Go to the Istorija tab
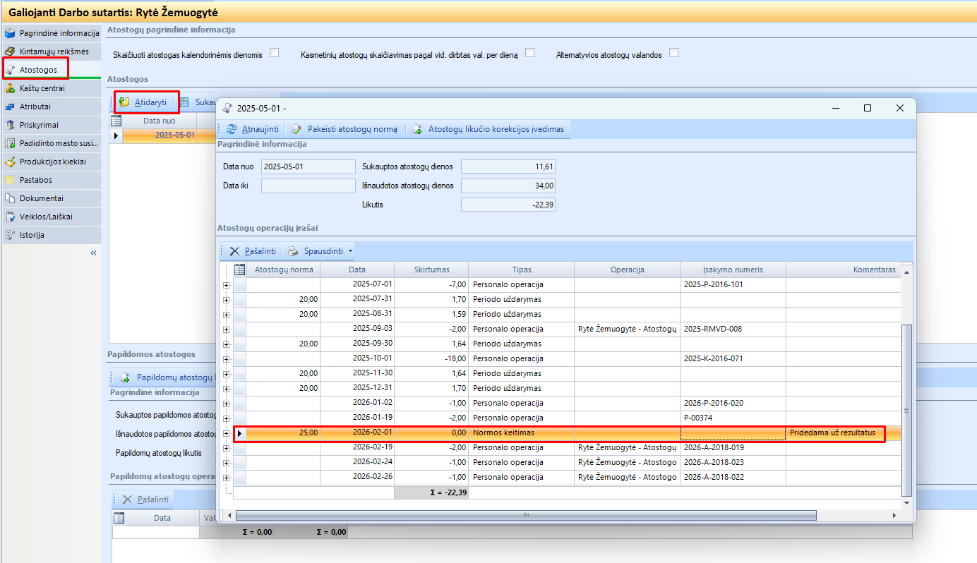 click(x=32, y=235)
